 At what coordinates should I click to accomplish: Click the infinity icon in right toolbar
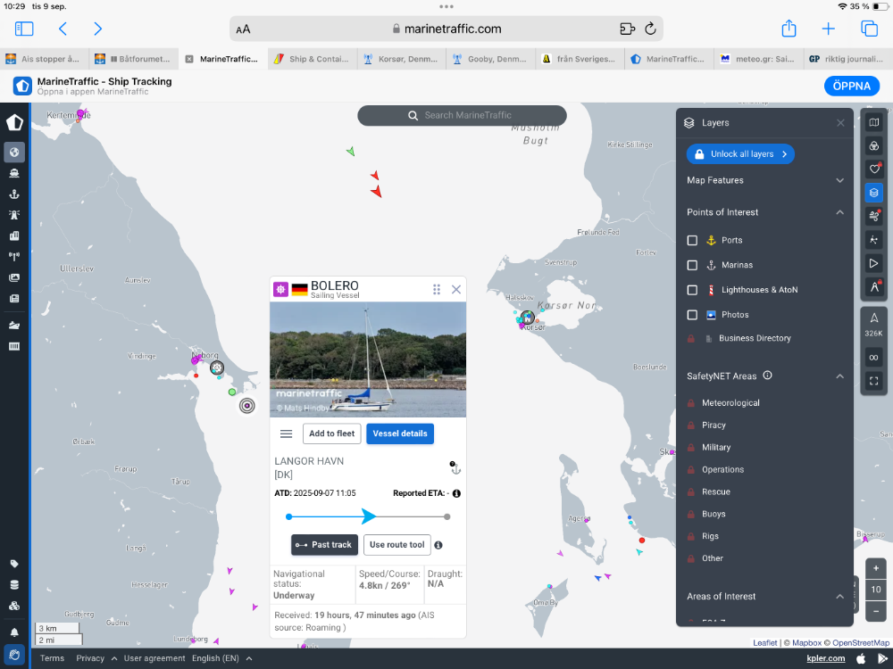click(873, 358)
